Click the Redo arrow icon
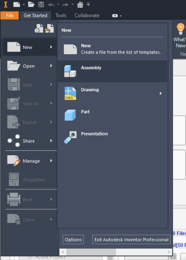Viewport: 186px width, 260px height. (x=66, y=5)
